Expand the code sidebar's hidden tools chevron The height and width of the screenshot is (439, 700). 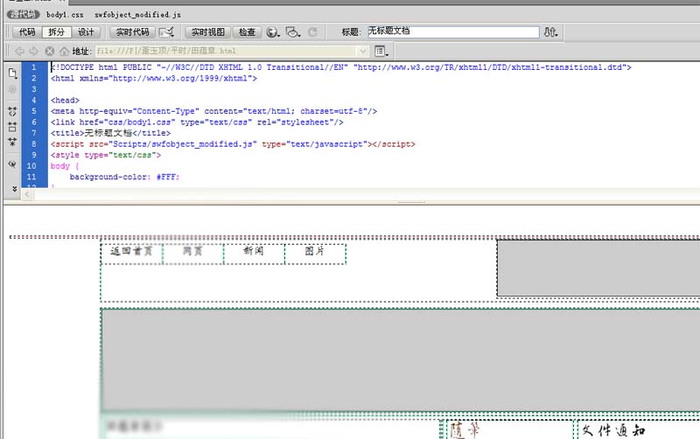[14, 189]
